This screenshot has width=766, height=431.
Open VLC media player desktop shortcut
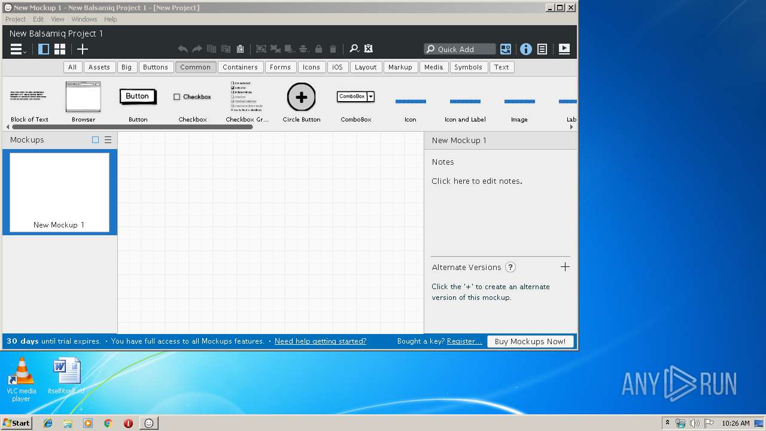(22, 380)
